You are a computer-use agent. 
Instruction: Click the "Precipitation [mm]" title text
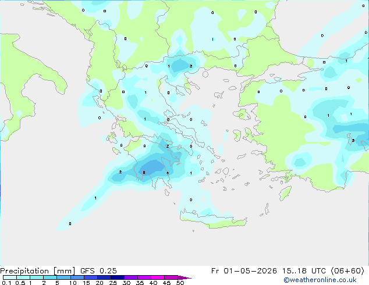pos(37,271)
